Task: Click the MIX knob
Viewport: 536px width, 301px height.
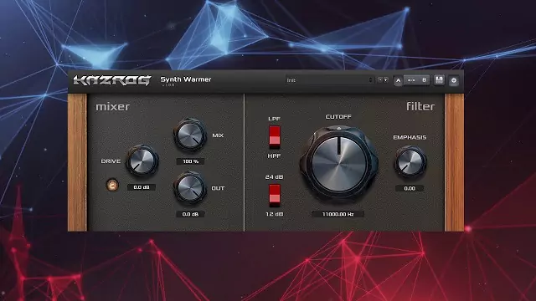Action: click(190, 135)
